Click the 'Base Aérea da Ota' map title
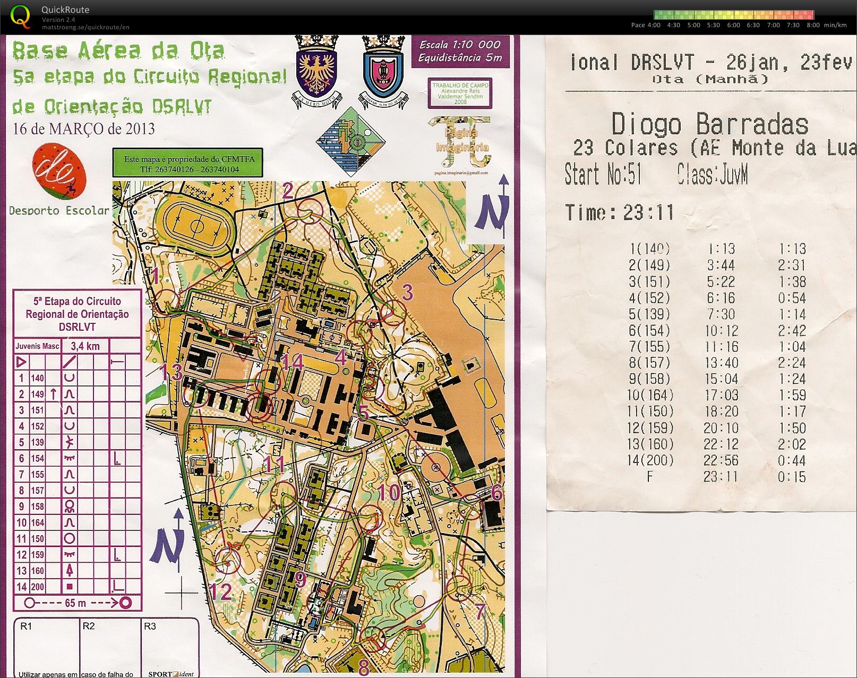The height and width of the screenshot is (678, 857). pos(118,50)
